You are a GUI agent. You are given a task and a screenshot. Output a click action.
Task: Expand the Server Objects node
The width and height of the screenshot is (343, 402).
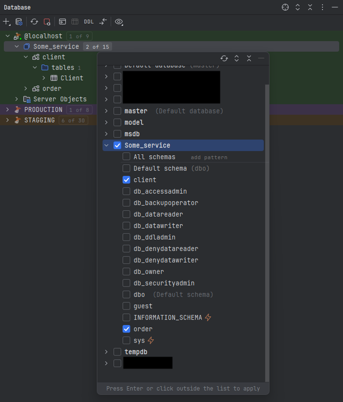(17, 99)
